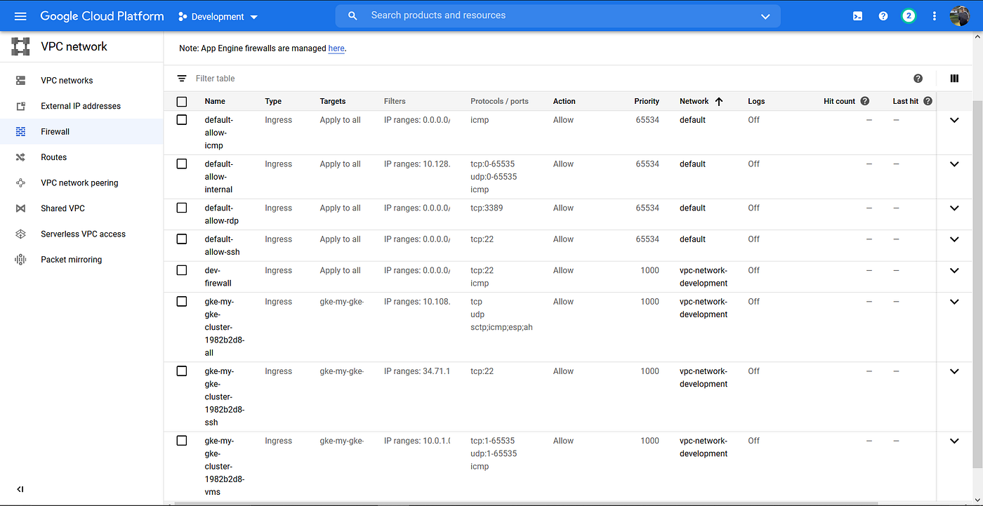This screenshot has height=506, width=983.
Task: Collapse the left sidebar panel
Action: 20,489
